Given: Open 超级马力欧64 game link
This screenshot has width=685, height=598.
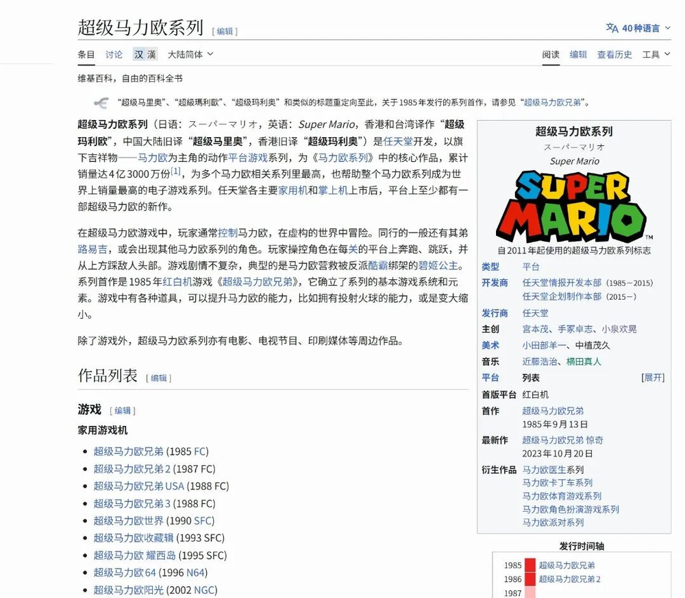Looking at the screenshot, I should [125, 572].
